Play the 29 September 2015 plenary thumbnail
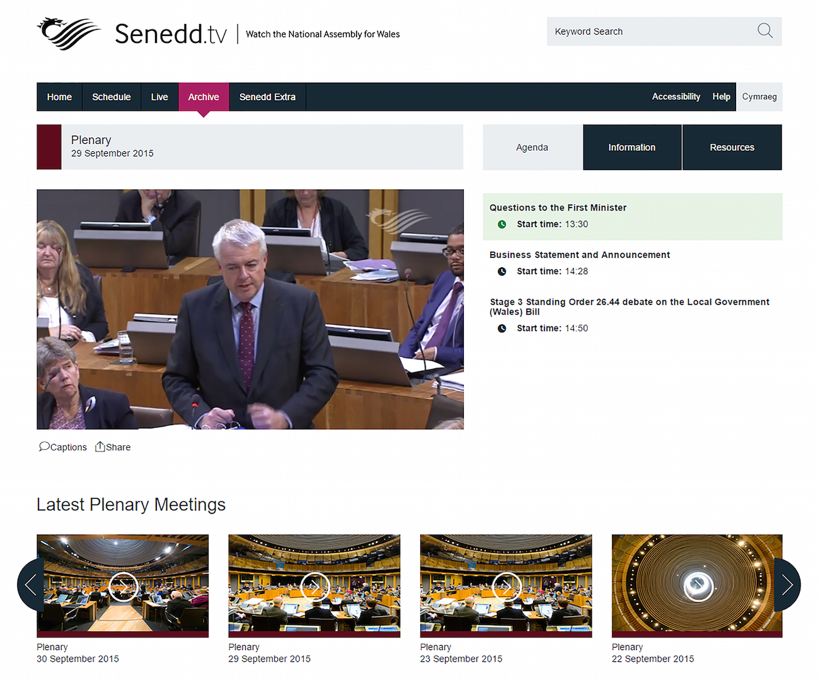This screenshot has width=818, height=681. point(314,586)
